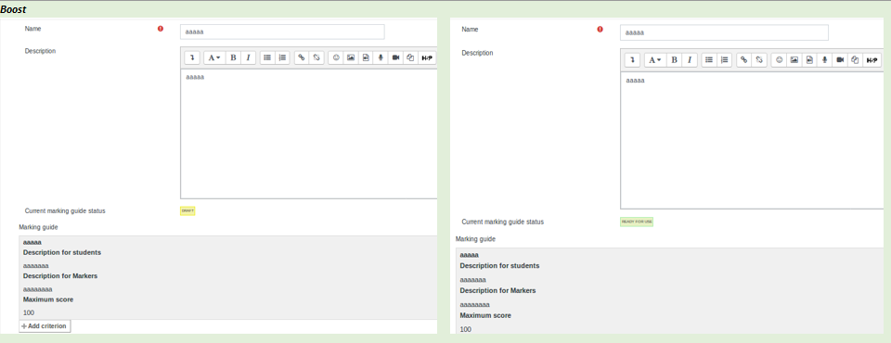Record video in right editor toolbar

click(x=840, y=59)
